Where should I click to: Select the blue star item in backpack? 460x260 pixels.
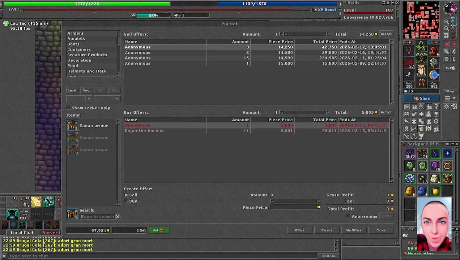(x=447, y=154)
